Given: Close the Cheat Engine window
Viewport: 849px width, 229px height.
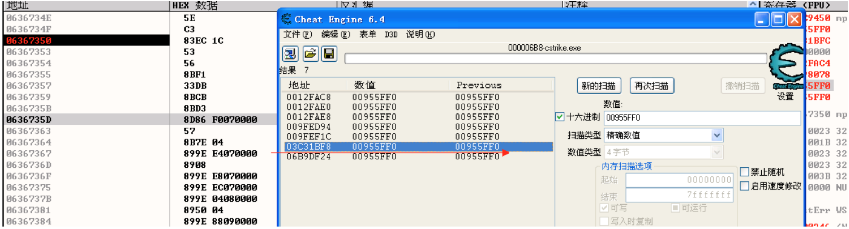Looking at the screenshot, I should click(795, 19).
